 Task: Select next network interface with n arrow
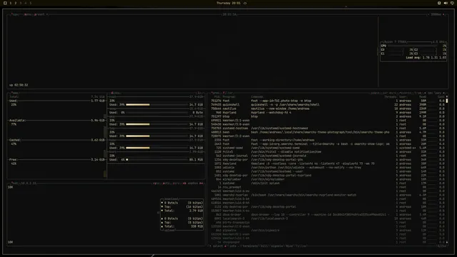(201, 183)
